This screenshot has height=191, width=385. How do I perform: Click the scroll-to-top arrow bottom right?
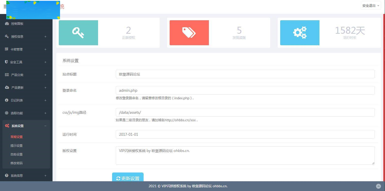(378, 186)
